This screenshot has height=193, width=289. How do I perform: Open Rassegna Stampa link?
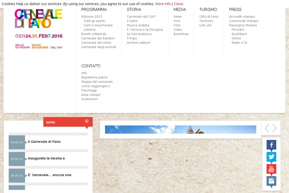(x=243, y=25)
